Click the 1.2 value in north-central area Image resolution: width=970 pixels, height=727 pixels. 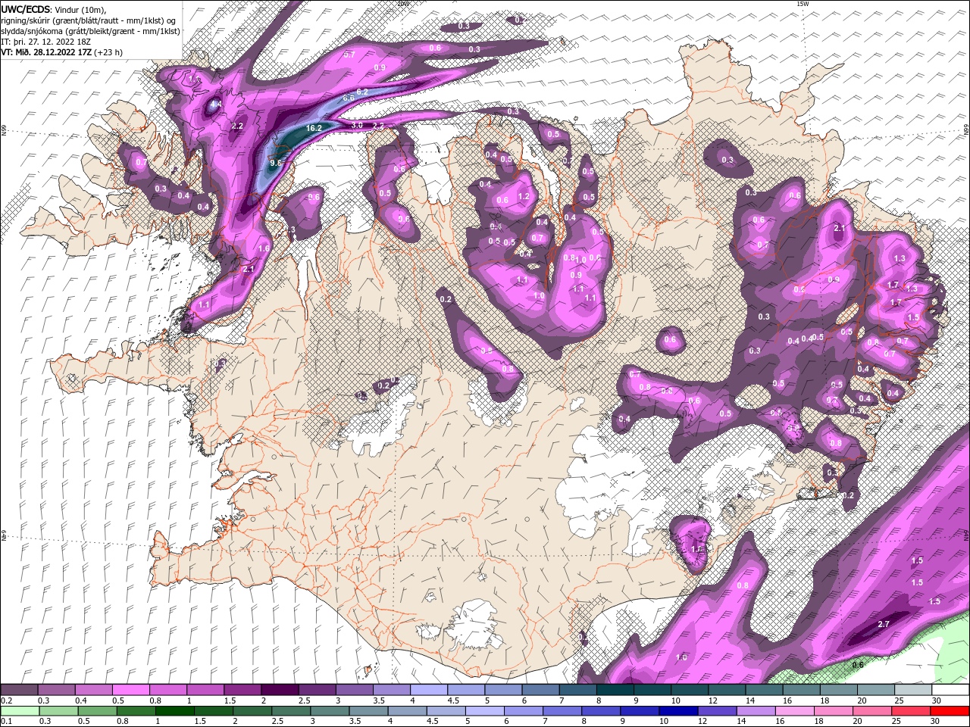click(523, 196)
